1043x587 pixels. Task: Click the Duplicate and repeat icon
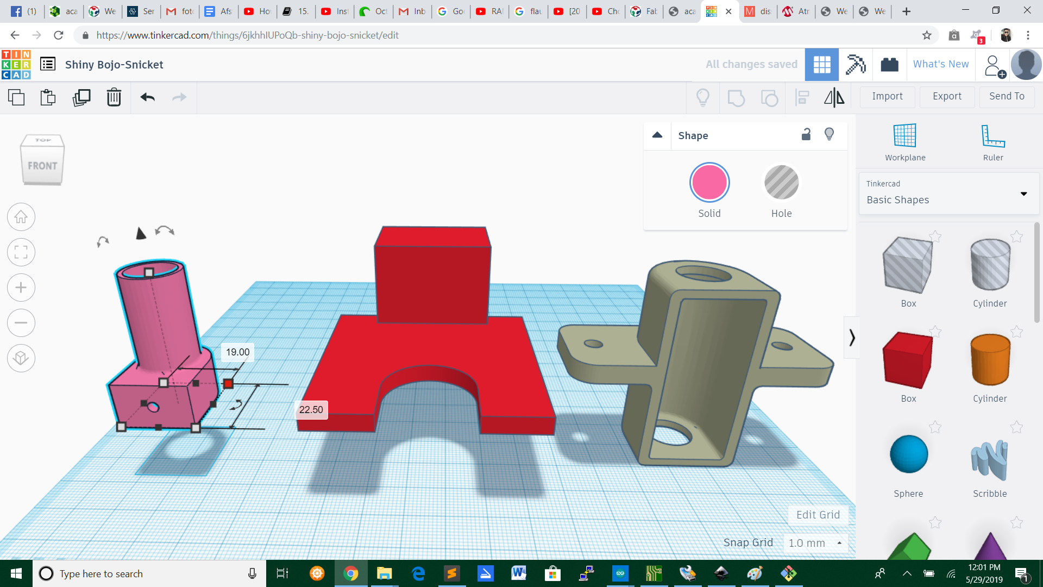81,97
